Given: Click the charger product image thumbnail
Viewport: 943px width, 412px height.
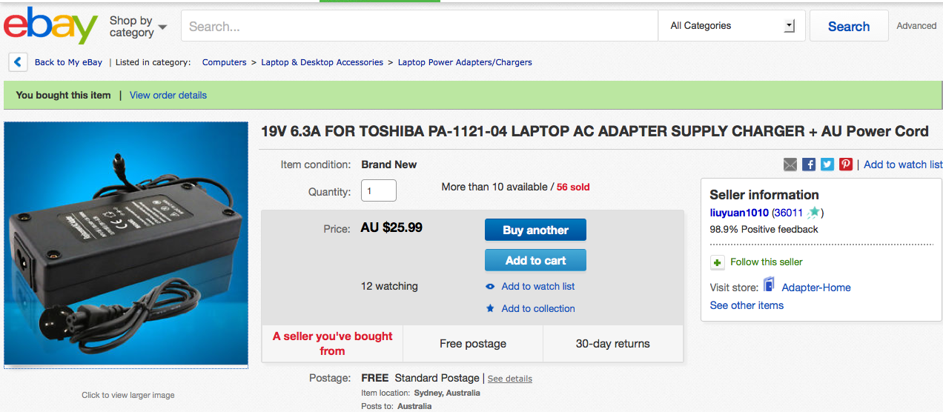Looking at the screenshot, I should 126,244.
